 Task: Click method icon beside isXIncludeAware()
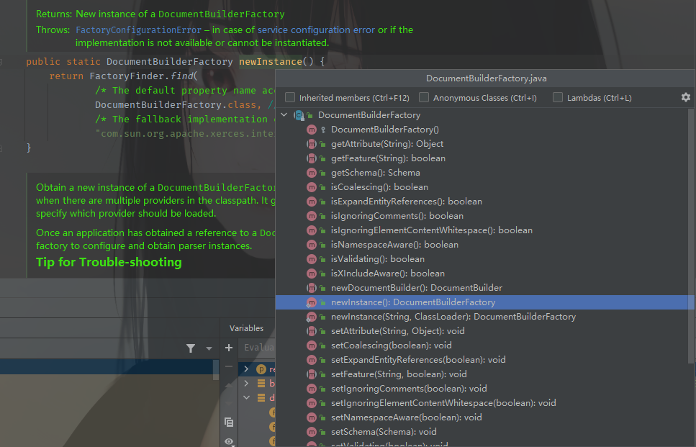312,274
